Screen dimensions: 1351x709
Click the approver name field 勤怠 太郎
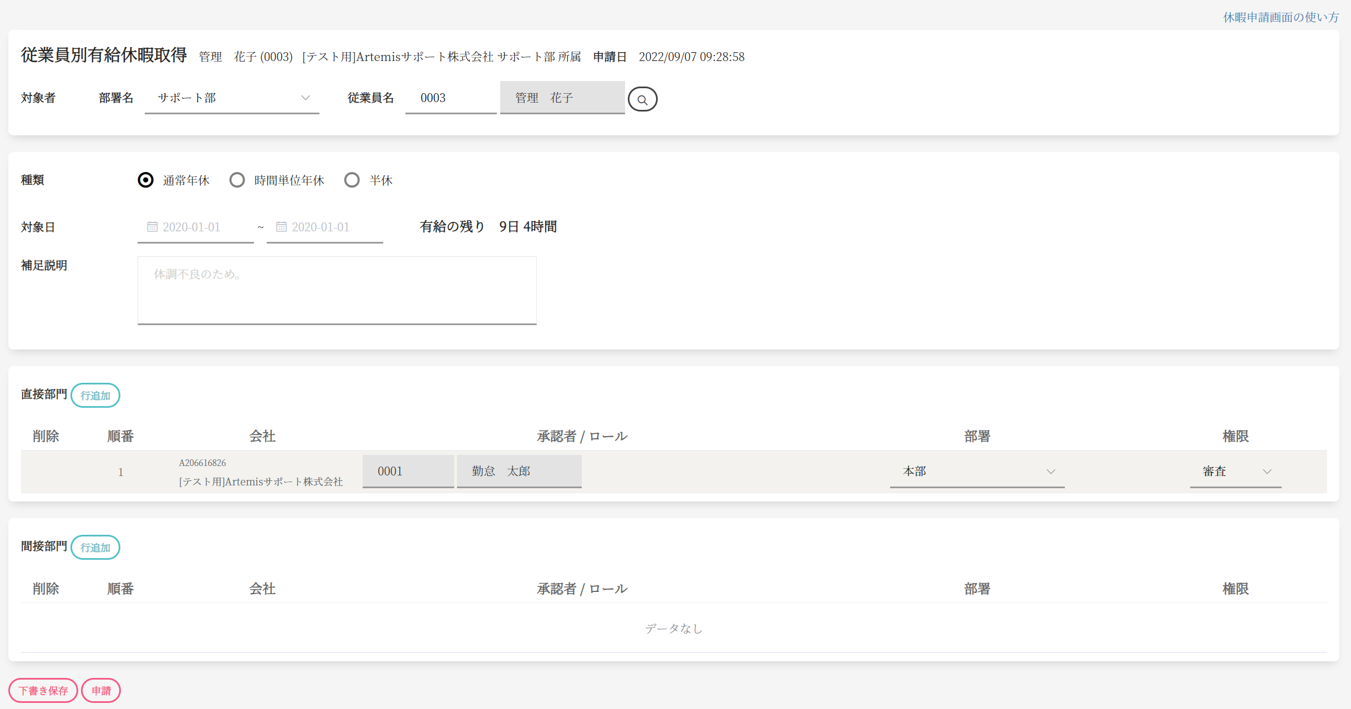[x=519, y=472]
